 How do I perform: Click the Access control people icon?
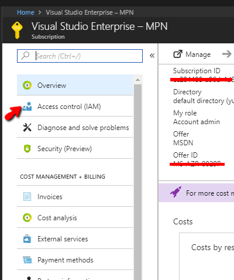pos(27,107)
